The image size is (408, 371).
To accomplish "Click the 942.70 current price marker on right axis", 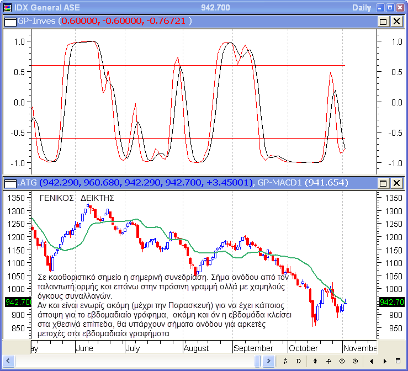I will [x=391, y=302].
